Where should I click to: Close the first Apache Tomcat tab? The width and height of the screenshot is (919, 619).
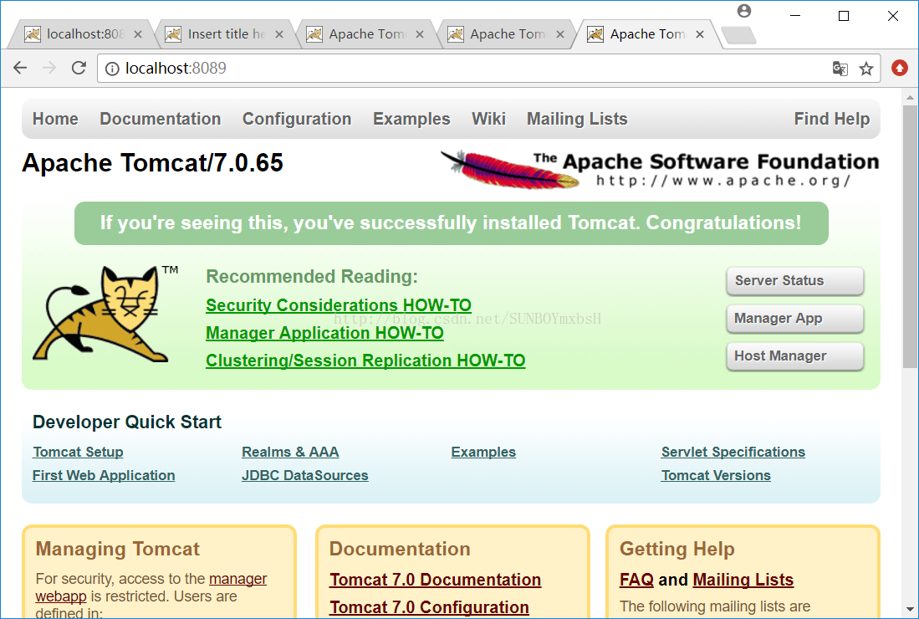pos(420,34)
